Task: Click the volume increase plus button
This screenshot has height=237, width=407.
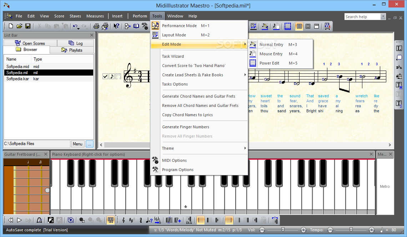Action: point(303,230)
